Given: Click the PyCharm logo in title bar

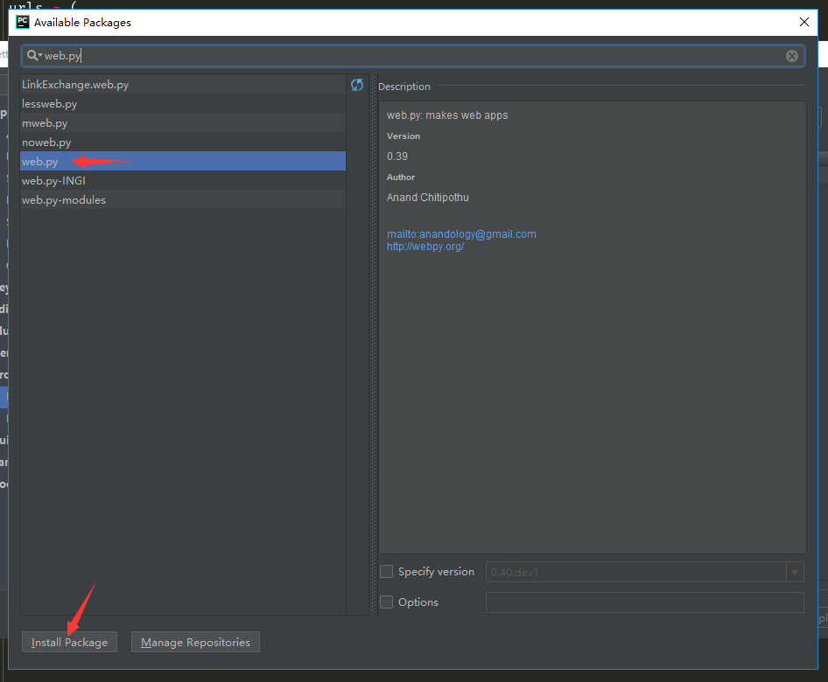Looking at the screenshot, I should (22, 22).
